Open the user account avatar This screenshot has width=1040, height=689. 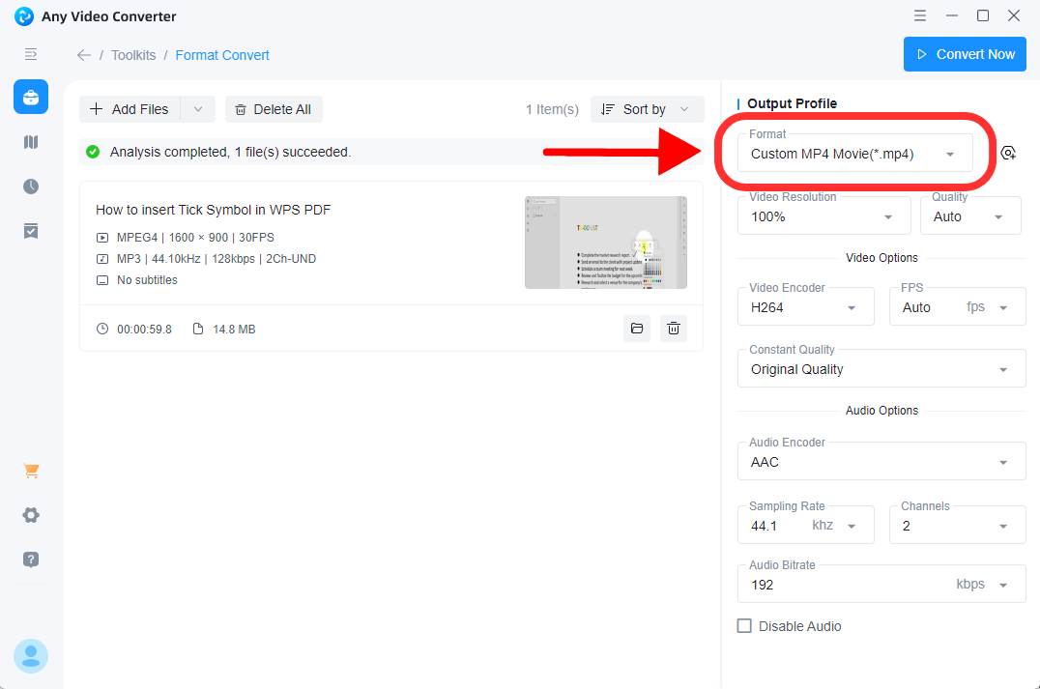(x=31, y=656)
